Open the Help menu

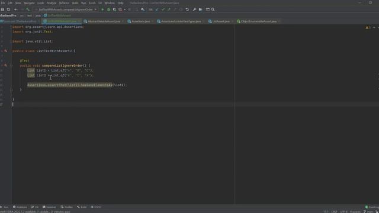[x=120, y=3]
